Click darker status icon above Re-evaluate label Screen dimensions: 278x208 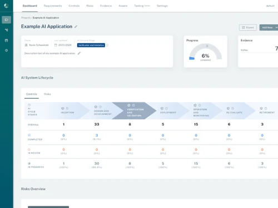228,108
